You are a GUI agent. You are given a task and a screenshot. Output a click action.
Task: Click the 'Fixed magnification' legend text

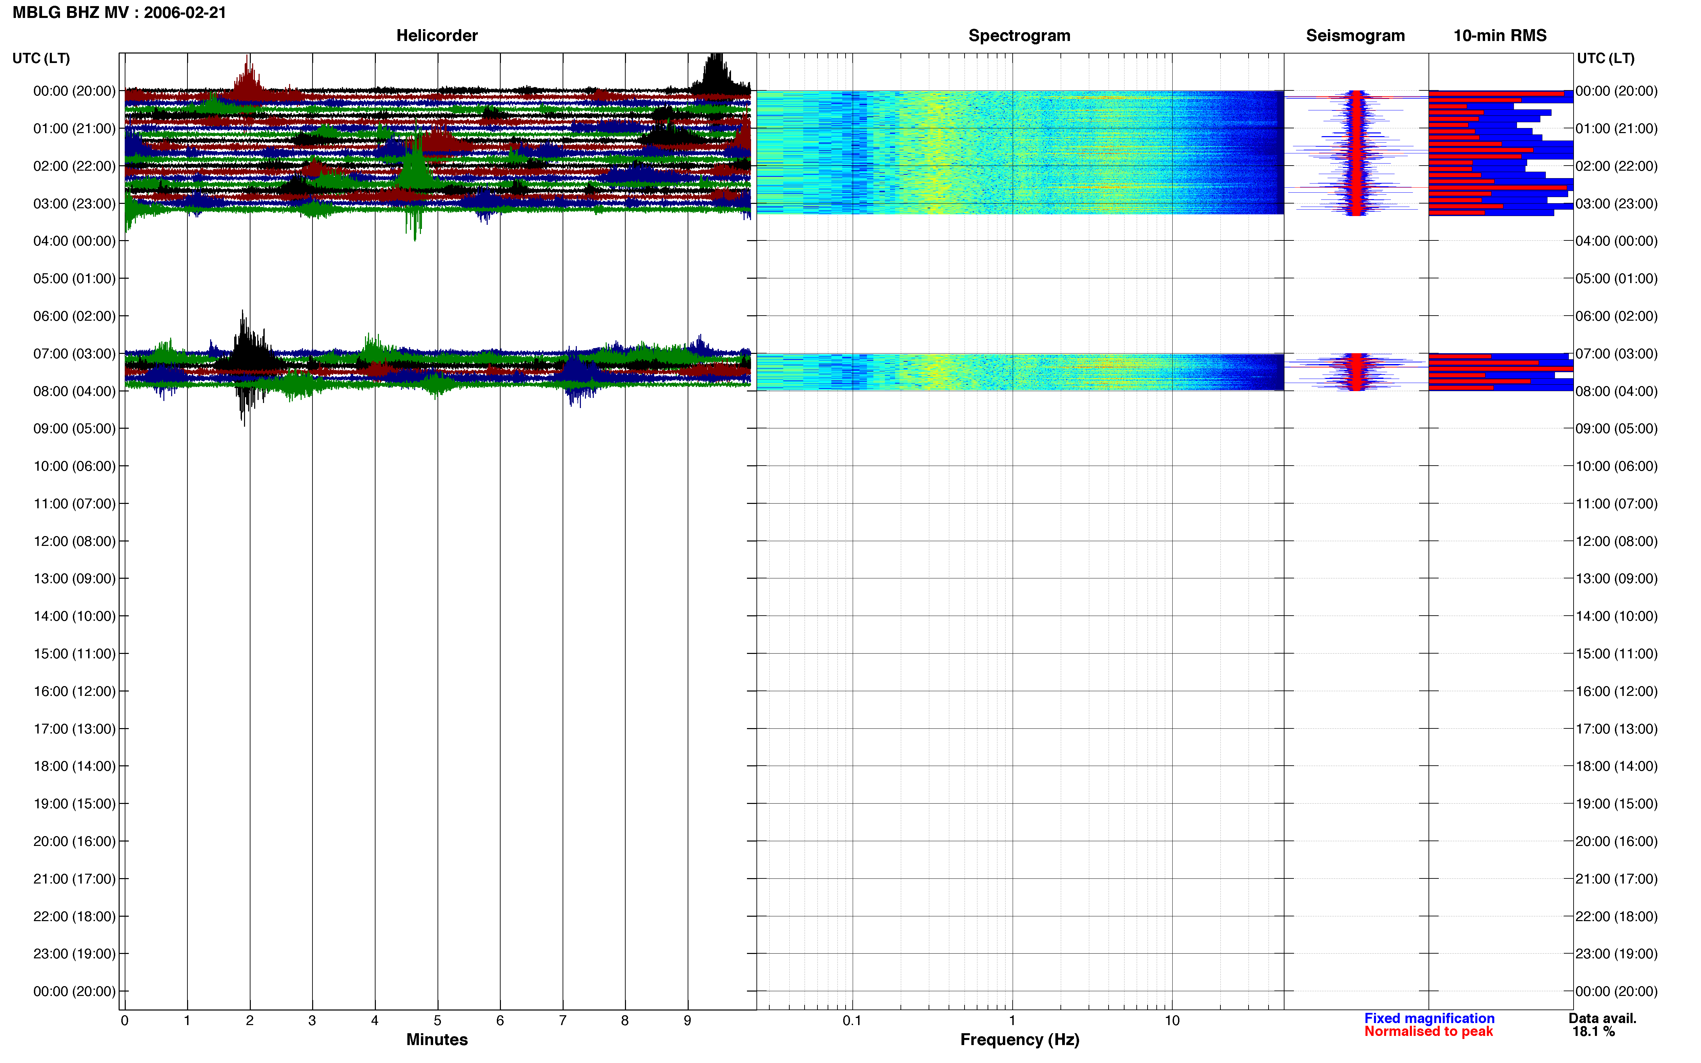tap(1429, 1018)
